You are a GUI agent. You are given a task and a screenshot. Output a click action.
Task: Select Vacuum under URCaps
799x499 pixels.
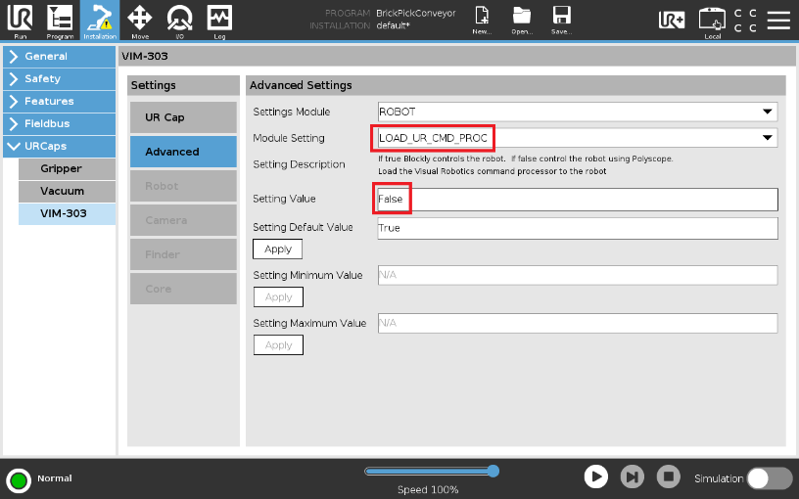[67, 191]
